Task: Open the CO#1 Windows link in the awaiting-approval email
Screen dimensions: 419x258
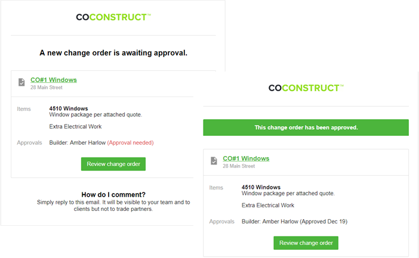Action: click(x=54, y=80)
